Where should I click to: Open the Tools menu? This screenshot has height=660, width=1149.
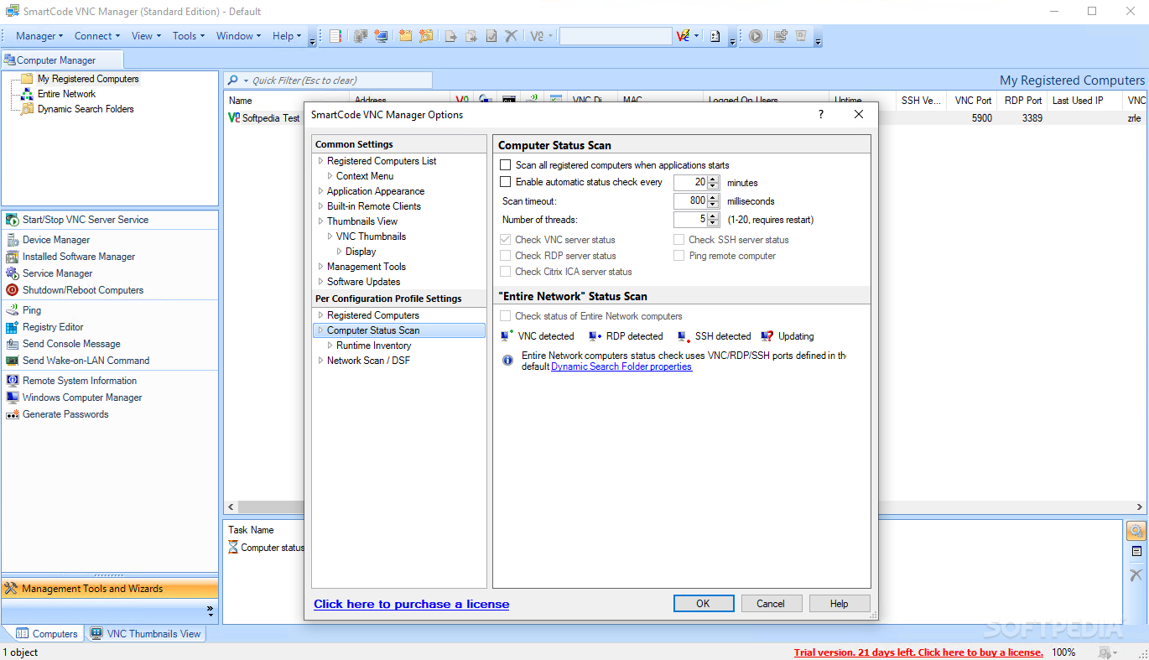[189, 36]
